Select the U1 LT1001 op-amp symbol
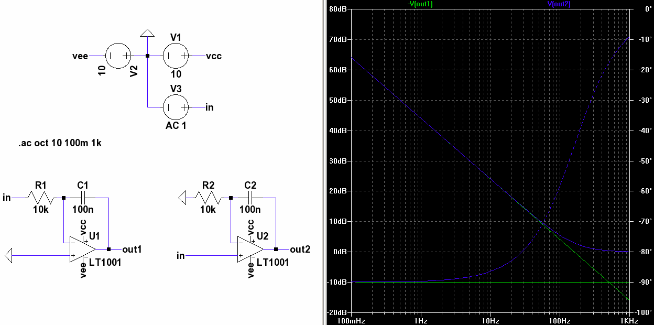The width and height of the screenshot is (654, 325). tap(82, 249)
